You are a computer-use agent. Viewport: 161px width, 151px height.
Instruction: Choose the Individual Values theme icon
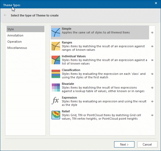56,60
